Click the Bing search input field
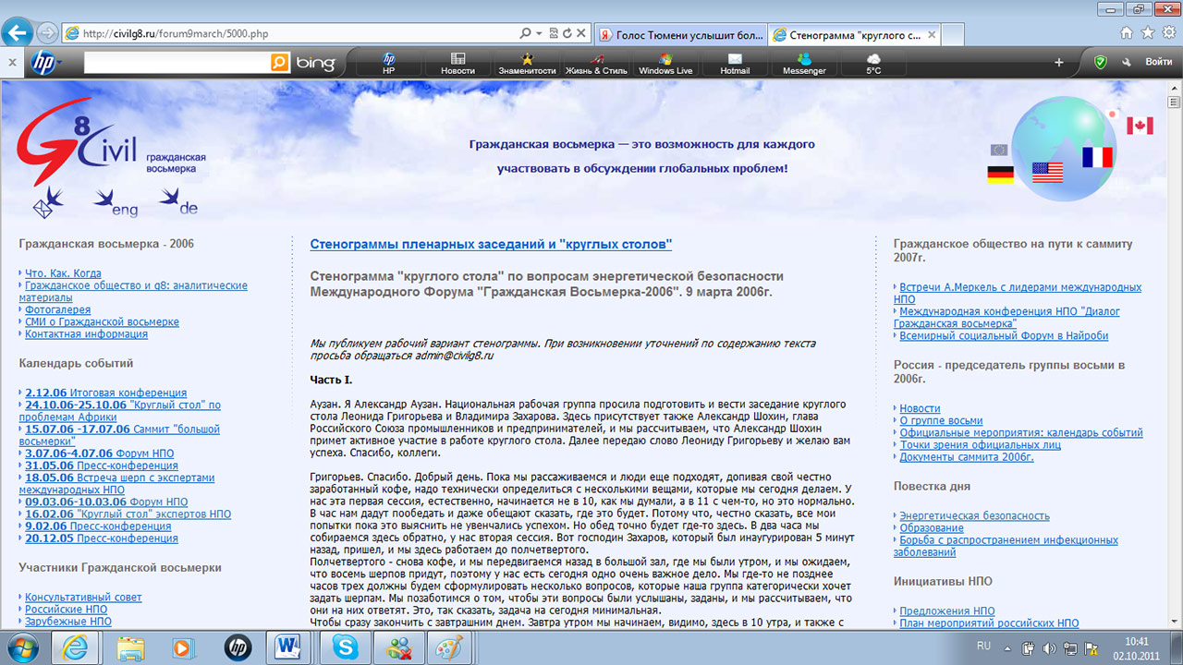The height and width of the screenshot is (665, 1183). [x=177, y=62]
